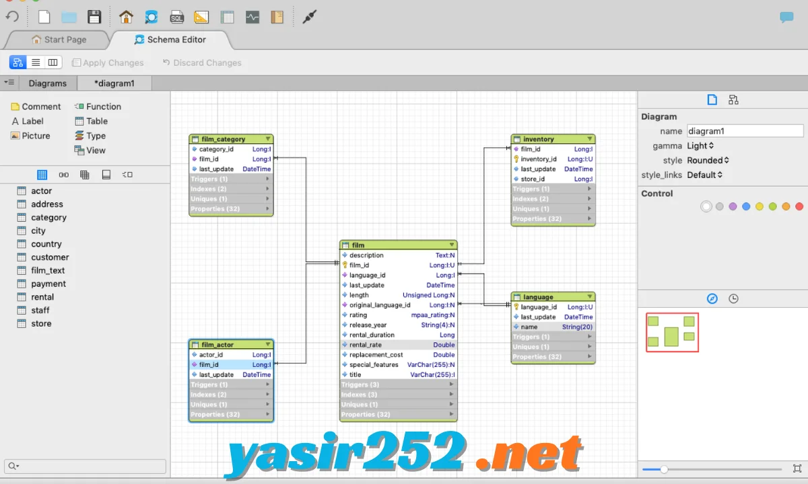Go to the home icon in toolbar
The height and width of the screenshot is (484, 808).
point(126,17)
